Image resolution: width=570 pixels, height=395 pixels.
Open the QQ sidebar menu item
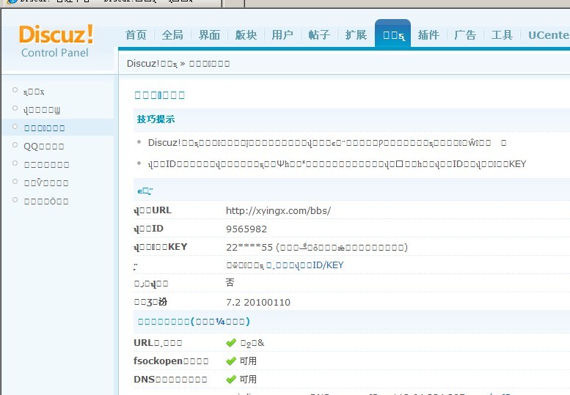(43, 147)
